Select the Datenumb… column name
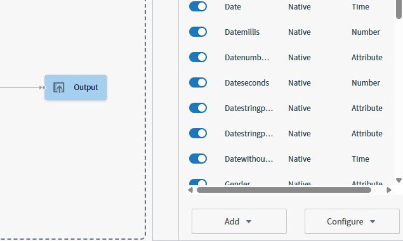This screenshot has height=241, width=403. click(247, 57)
